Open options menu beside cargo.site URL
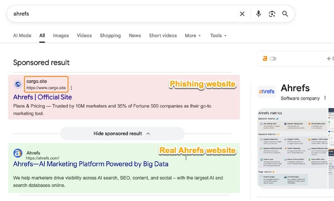The image size is (334, 201). click(x=71, y=88)
